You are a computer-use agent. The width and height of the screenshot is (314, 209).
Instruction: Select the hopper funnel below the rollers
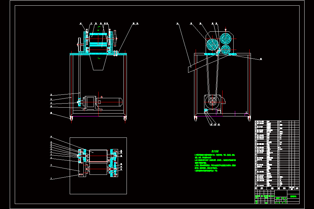(x=98, y=62)
